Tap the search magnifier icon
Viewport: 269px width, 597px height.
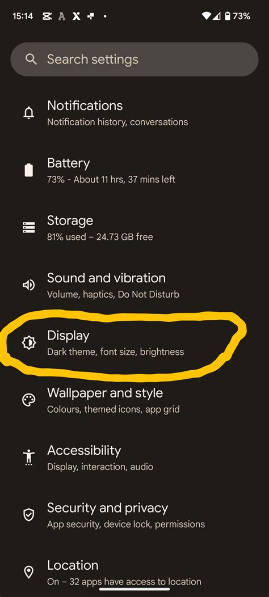point(31,60)
